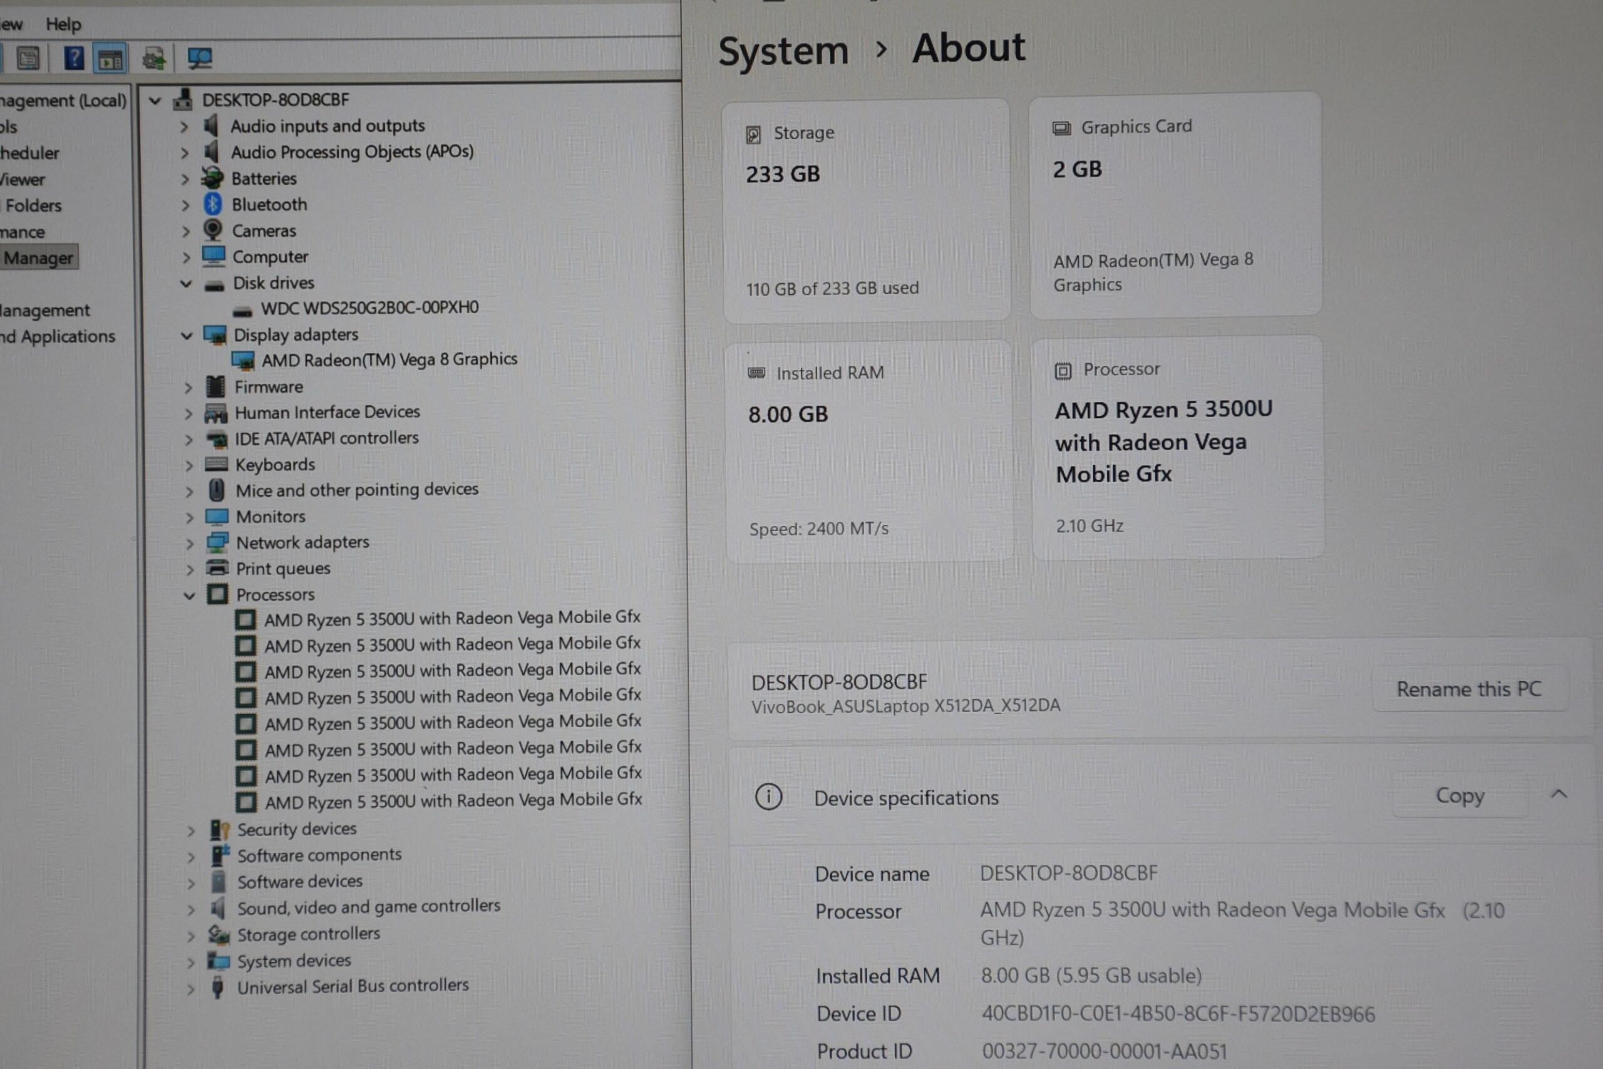Copy the device specifications
Image resolution: width=1603 pixels, height=1069 pixels.
[1459, 795]
